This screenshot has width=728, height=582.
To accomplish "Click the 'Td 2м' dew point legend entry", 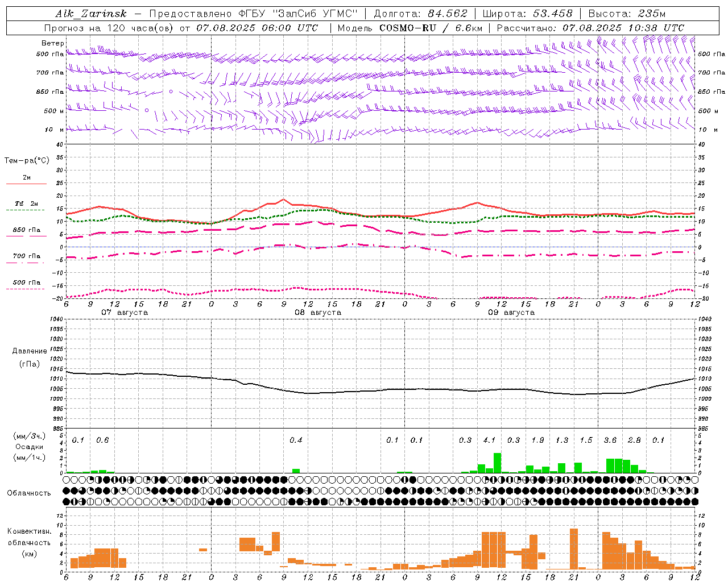I will click(x=27, y=203).
